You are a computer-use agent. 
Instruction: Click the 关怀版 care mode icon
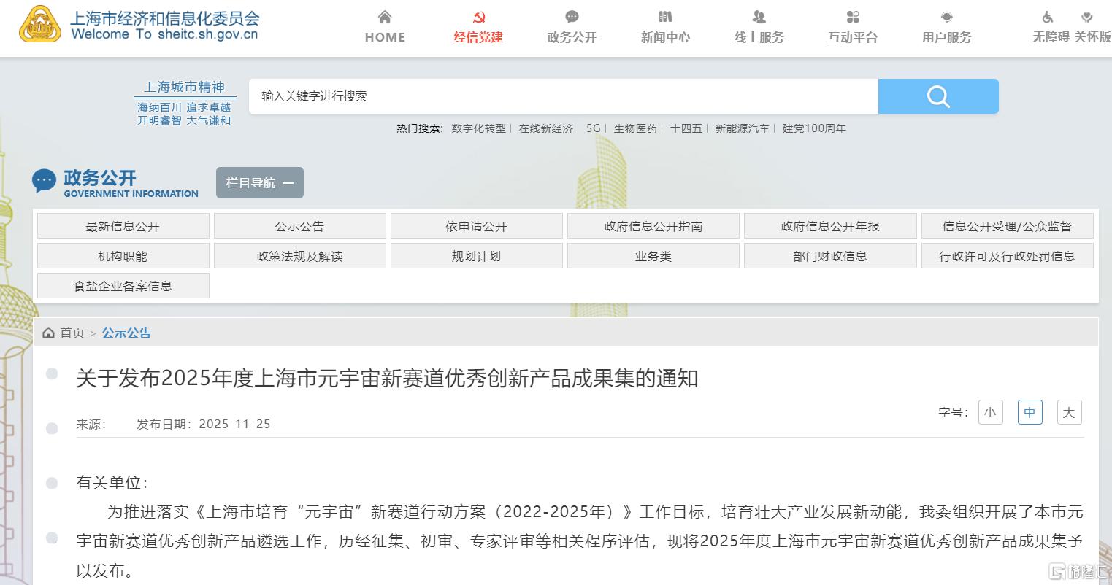point(1087,17)
